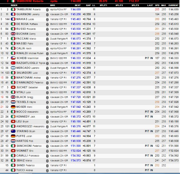Select rider name MANTOVANI Andrea
Screen dimensions: 180x174
click(x=28, y=78)
